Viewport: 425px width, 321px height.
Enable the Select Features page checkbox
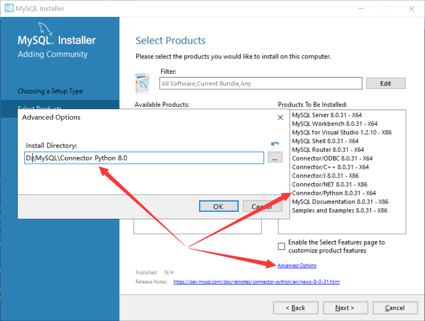coord(281,246)
